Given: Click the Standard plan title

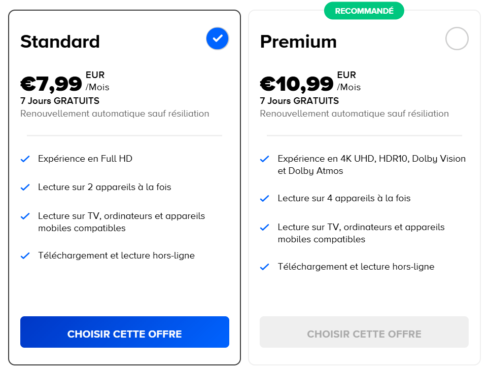Looking at the screenshot, I should point(60,42).
